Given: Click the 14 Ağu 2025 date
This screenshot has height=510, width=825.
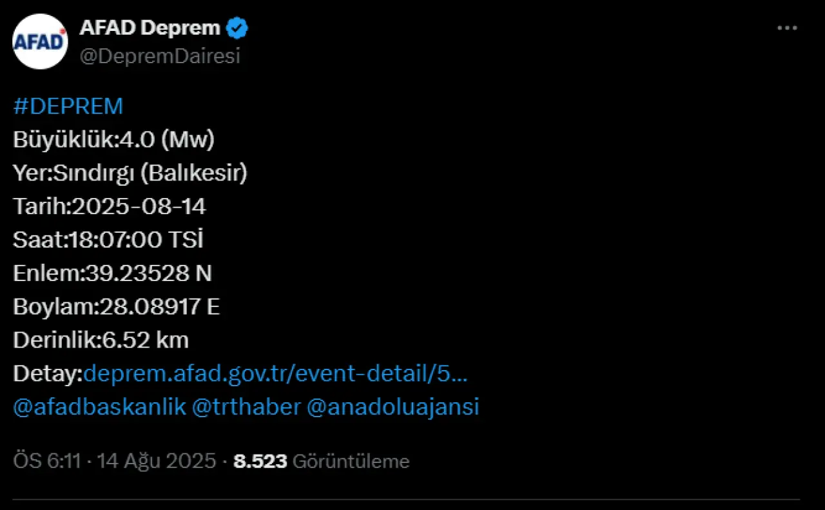Looking at the screenshot, I should (156, 461).
